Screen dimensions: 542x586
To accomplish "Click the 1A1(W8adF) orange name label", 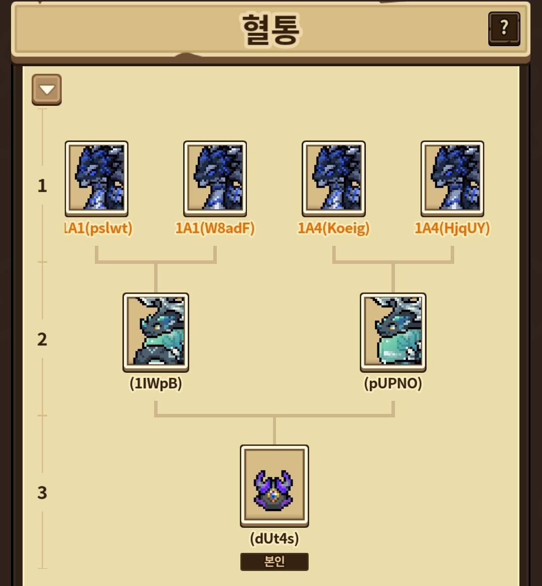I will pyautogui.click(x=215, y=228).
